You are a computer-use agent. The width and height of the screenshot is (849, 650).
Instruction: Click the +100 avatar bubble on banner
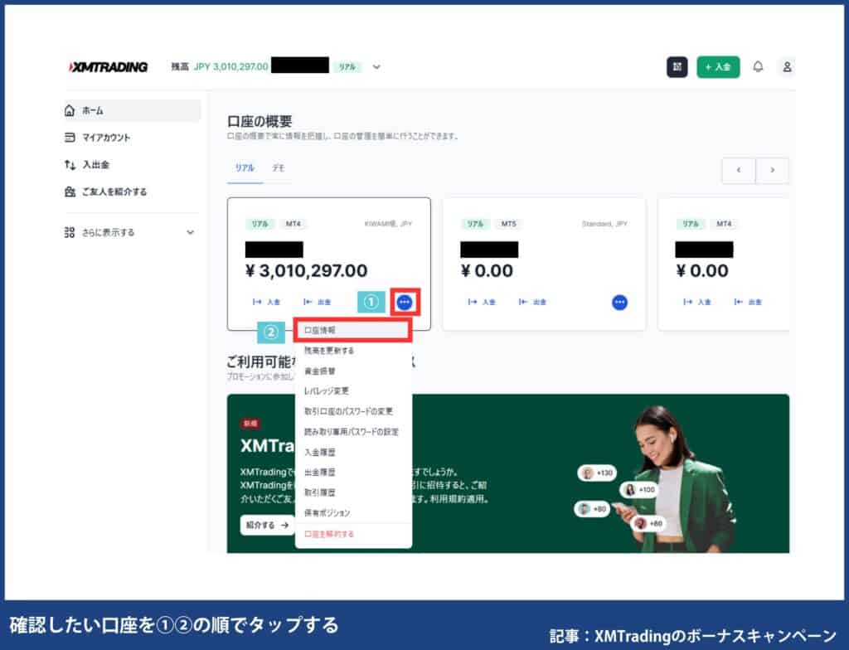(x=639, y=490)
